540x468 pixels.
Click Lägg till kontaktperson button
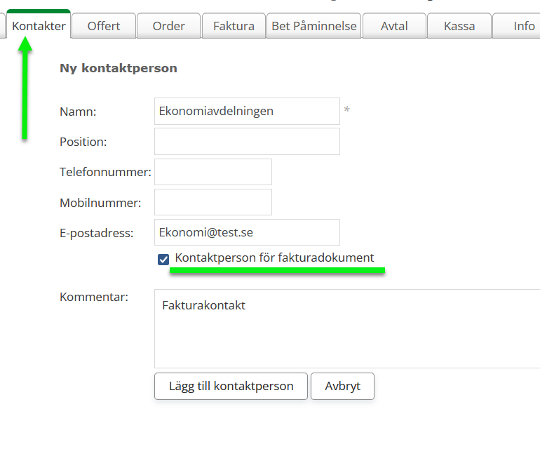[231, 386]
